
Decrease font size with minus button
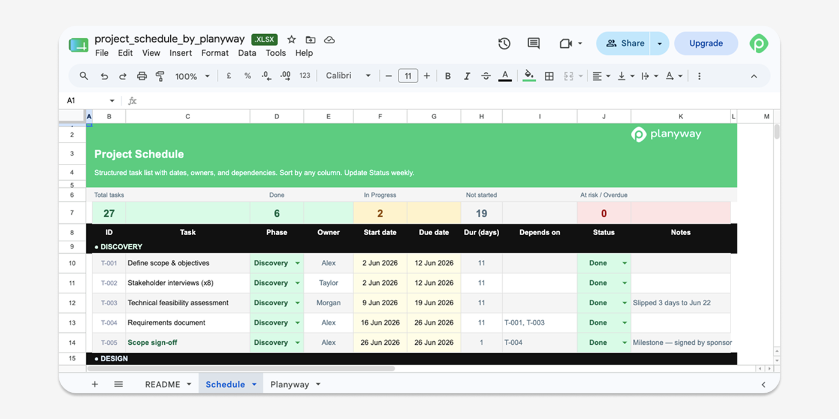coord(388,76)
